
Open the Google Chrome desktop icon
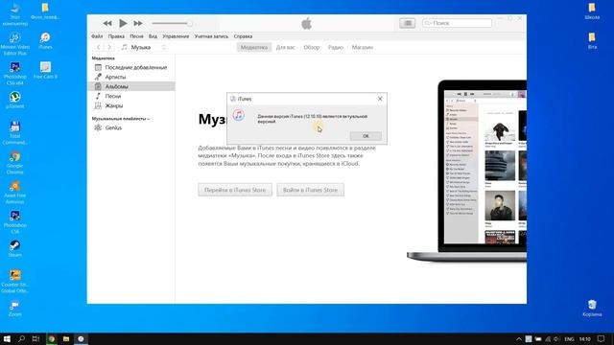pyautogui.click(x=15, y=163)
